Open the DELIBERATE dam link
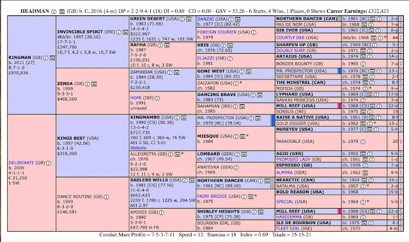 click(21, 163)
